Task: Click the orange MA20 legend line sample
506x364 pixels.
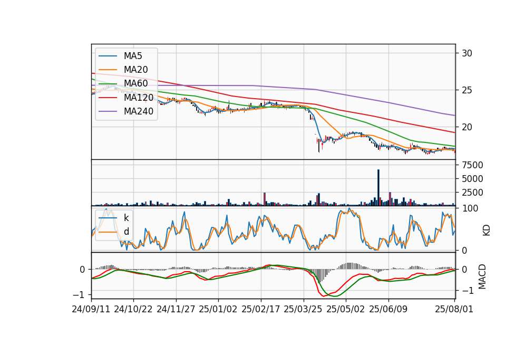Action: (108, 70)
